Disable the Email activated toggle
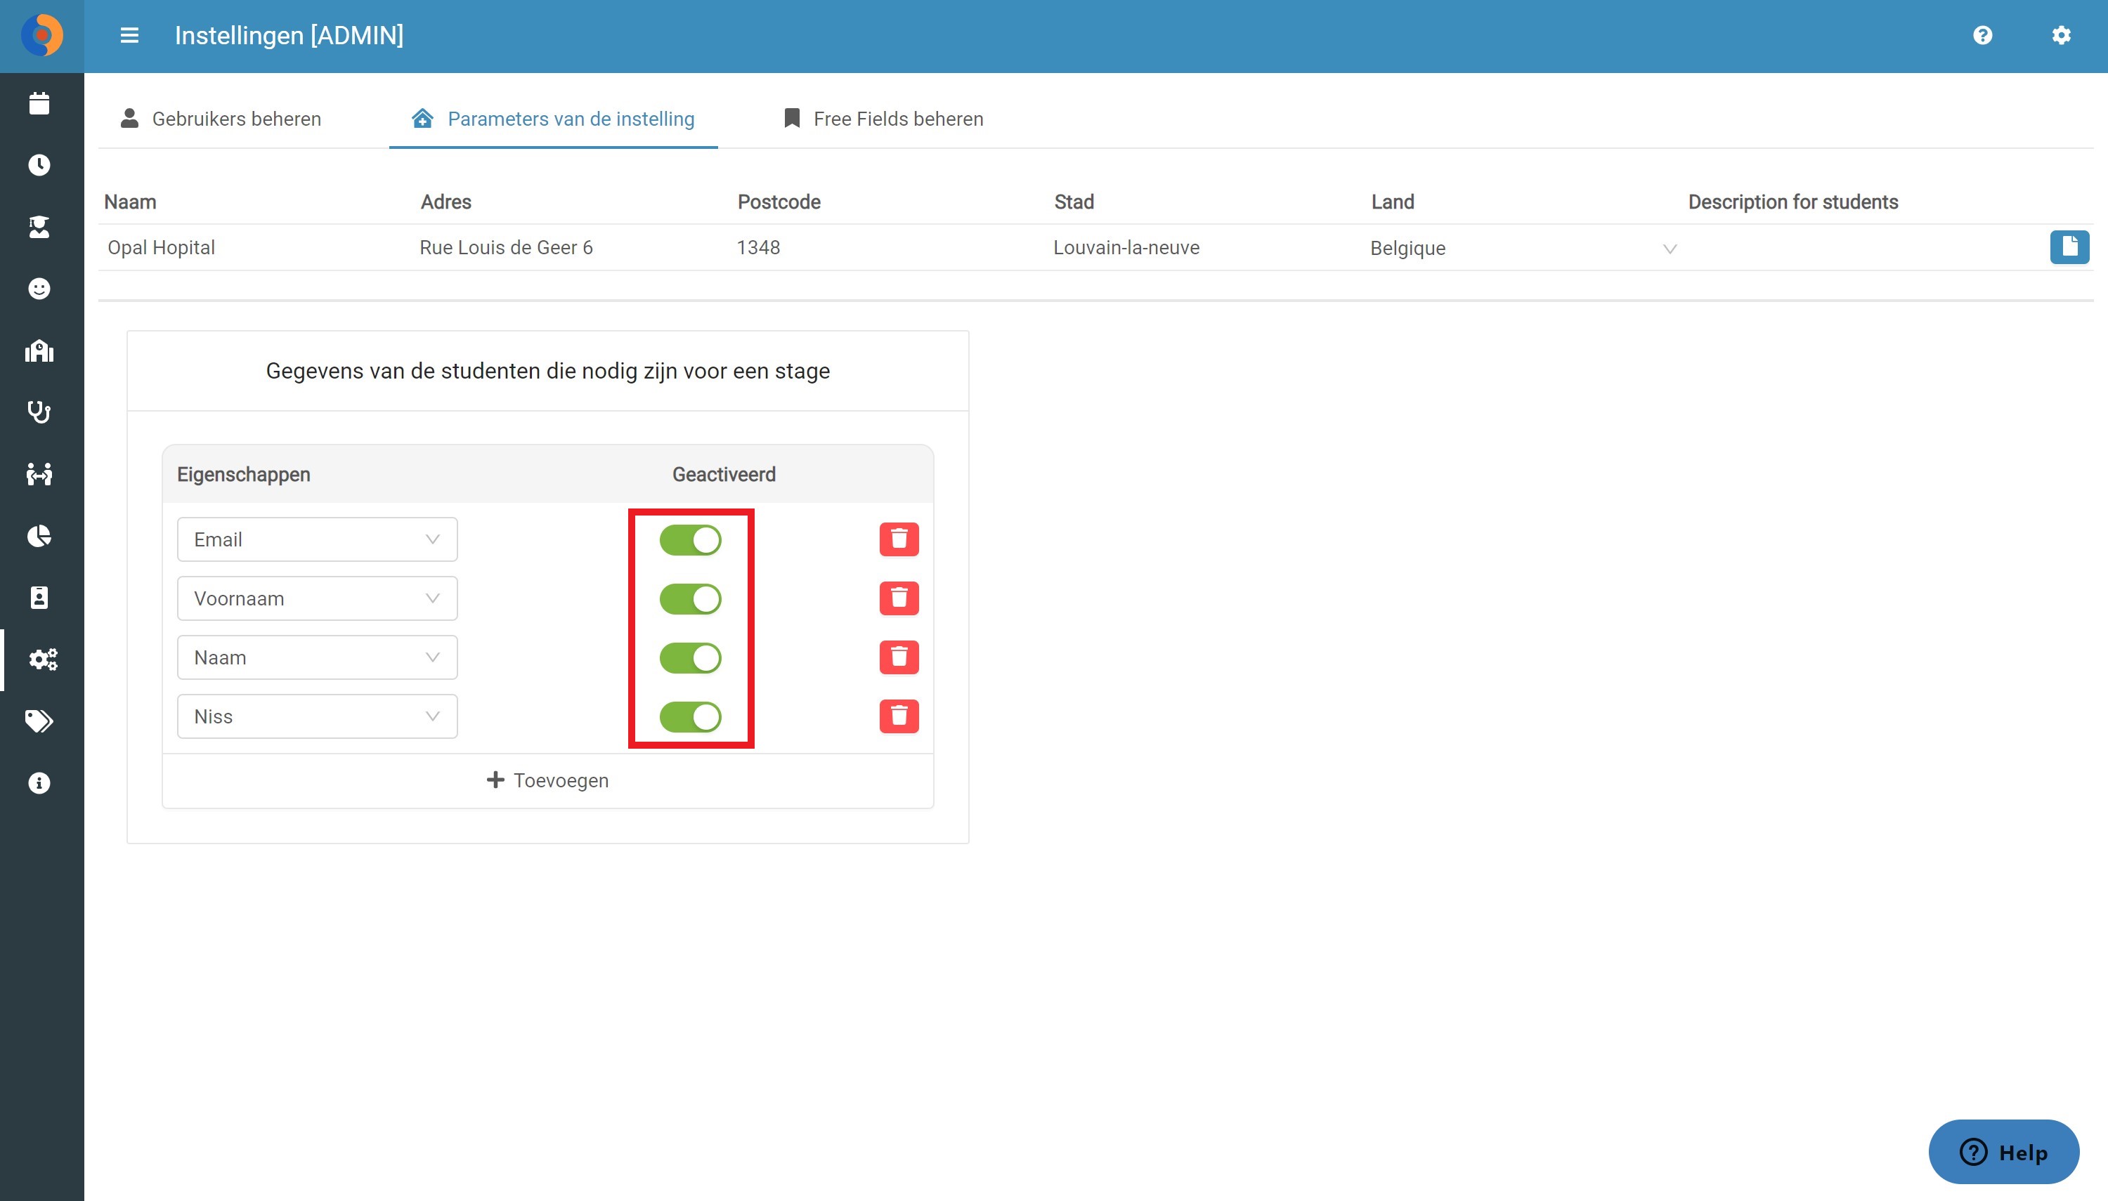 (x=691, y=540)
